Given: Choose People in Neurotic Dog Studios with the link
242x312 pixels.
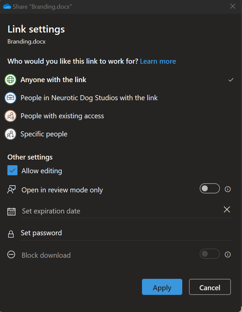Looking at the screenshot, I should click(x=89, y=98).
